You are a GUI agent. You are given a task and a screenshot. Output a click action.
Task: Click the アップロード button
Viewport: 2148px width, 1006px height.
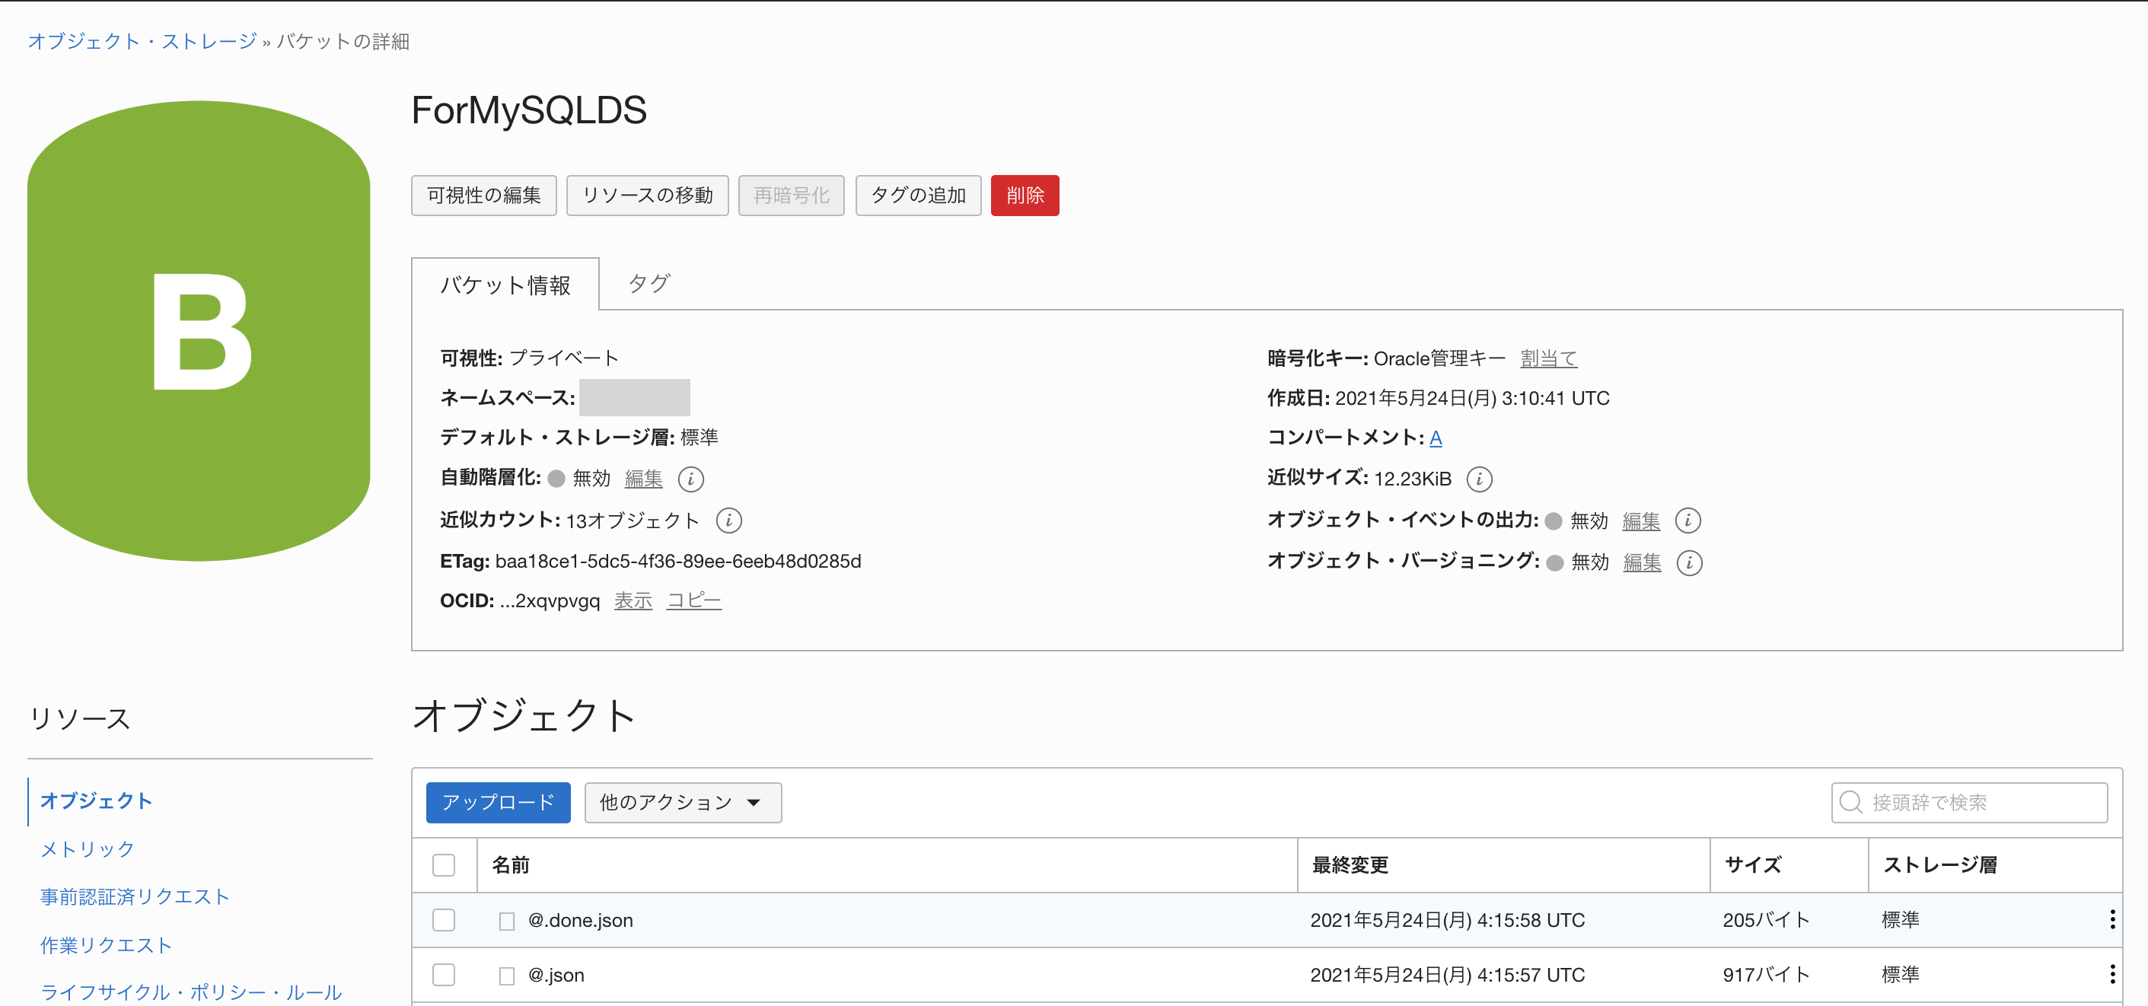point(498,802)
